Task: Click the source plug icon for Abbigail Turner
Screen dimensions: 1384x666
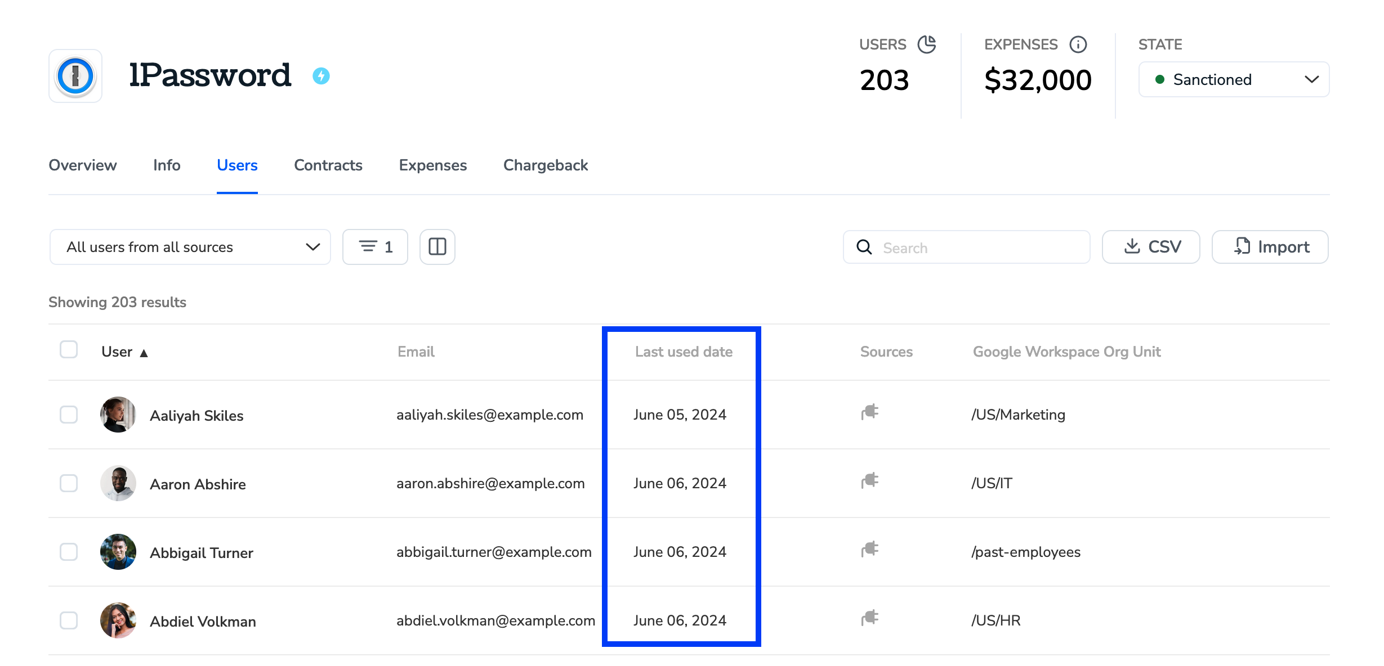Action: pyautogui.click(x=870, y=549)
